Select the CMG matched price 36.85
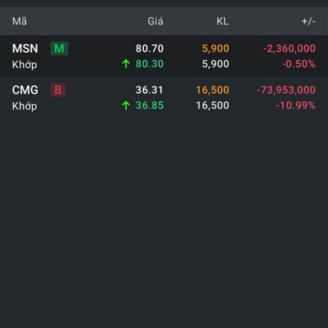The height and width of the screenshot is (328, 328). click(x=149, y=106)
